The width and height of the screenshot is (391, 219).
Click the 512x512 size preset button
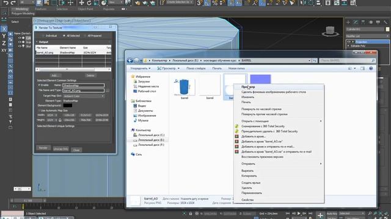[86, 115]
